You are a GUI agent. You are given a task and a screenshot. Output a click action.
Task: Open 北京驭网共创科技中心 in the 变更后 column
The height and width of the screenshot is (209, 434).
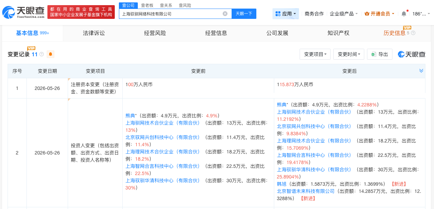314,126
